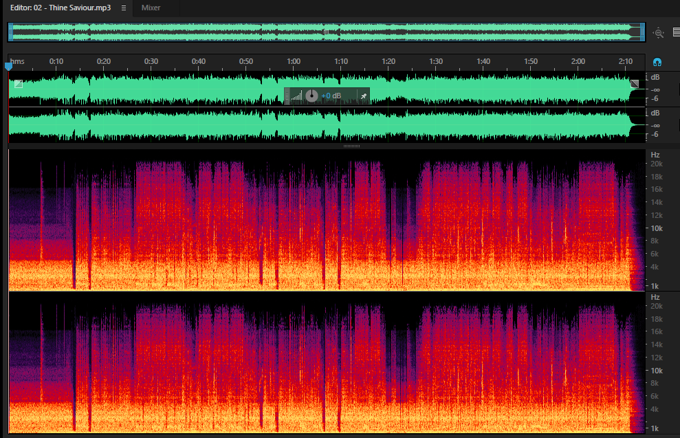
Task: Click the dB label of the lower waveform scale
Action: (x=655, y=113)
